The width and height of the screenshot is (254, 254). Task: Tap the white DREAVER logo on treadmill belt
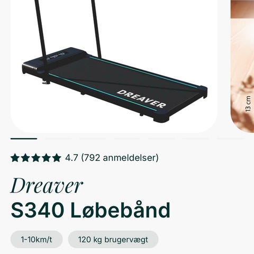141,99
